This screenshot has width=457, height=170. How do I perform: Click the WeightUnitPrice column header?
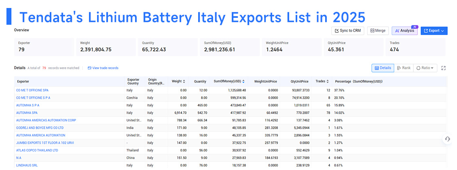(x=266, y=81)
